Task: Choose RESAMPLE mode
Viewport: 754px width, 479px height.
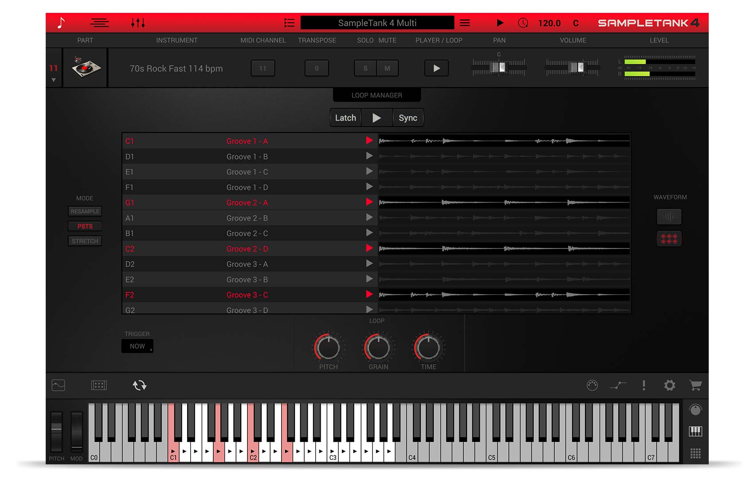Action: tap(85, 212)
